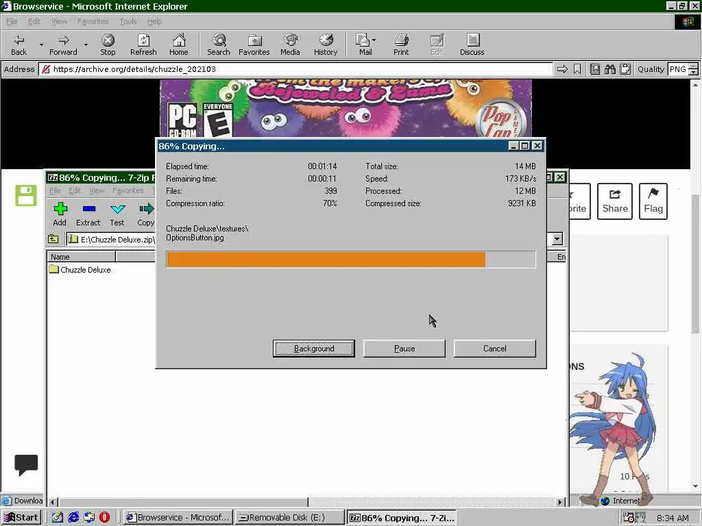Open the Mail button dropdown arrow

[x=374, y=40]
